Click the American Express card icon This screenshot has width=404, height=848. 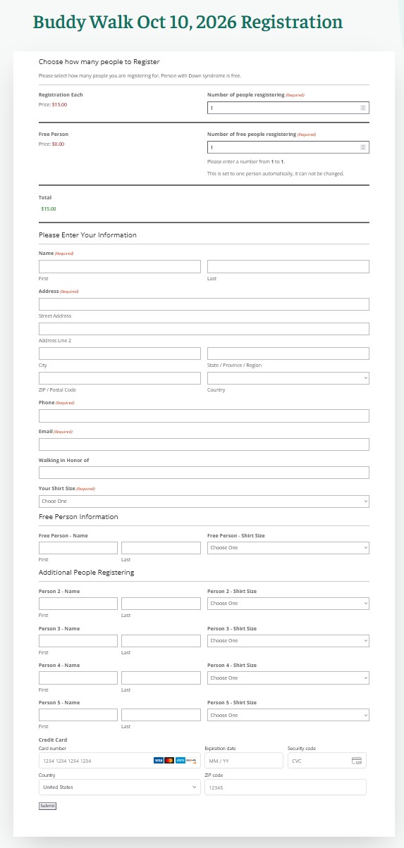180,761
